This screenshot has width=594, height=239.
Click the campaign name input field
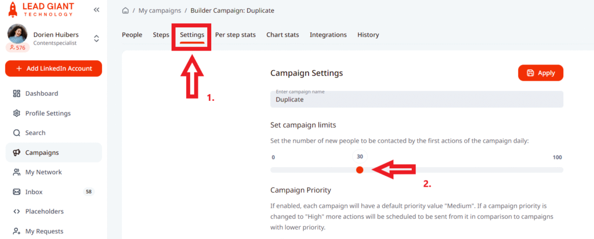[x=416, y=99]
